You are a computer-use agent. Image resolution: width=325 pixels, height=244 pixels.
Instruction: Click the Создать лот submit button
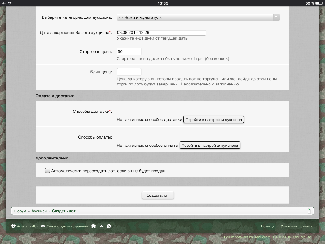click(157, 195)
